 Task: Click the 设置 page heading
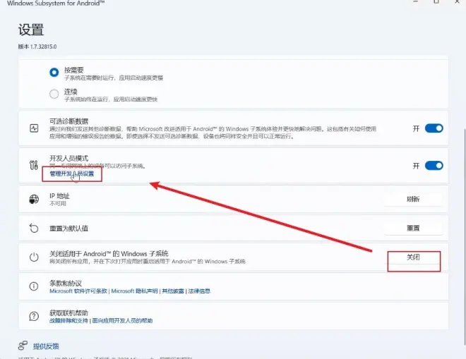[31, 30]
